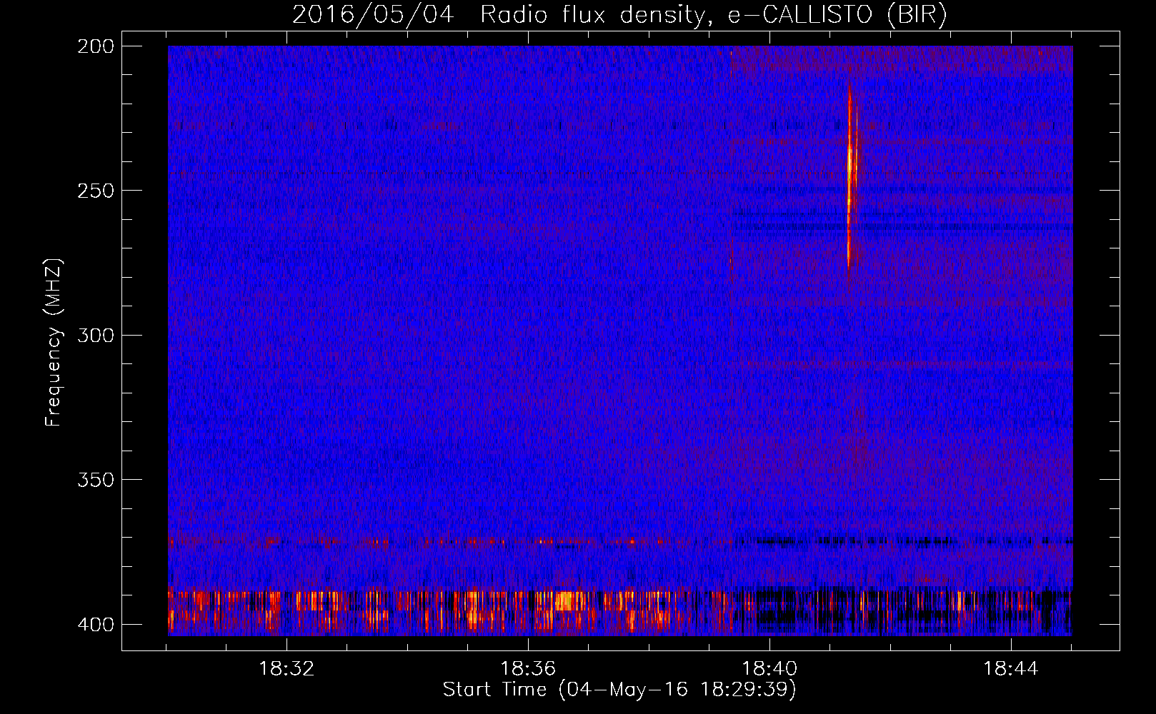Click the 18:32 time tick label
Screen dimensions: 1156x714
[286, 669]
